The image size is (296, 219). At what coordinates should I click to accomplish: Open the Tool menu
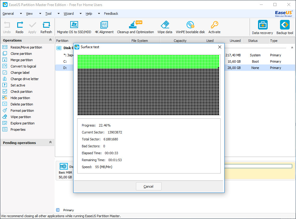tap(48, 14)
